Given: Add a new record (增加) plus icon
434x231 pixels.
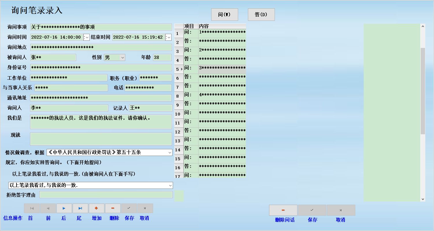Looking at the screenshot, I should [x=96, y=208].
